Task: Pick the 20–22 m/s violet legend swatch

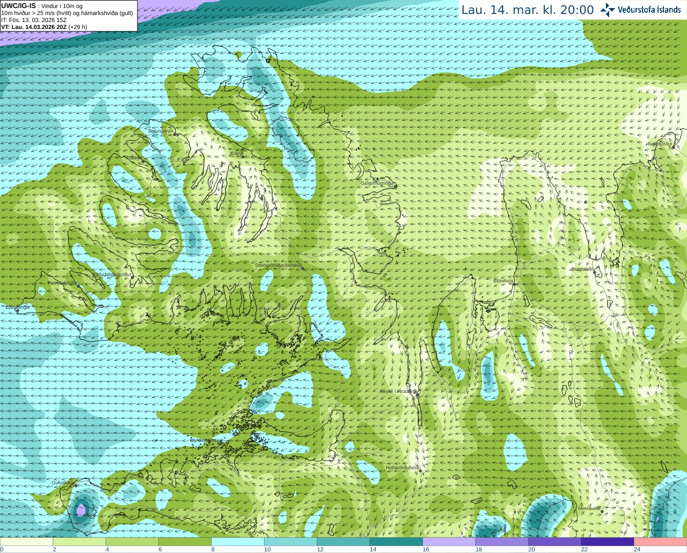Action: 555,541
